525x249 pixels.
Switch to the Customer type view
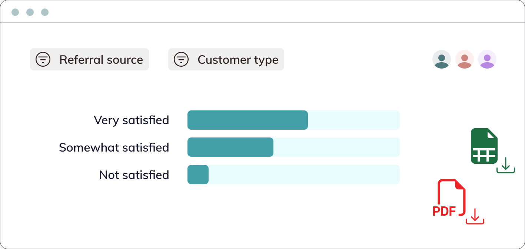coord(226,59)
